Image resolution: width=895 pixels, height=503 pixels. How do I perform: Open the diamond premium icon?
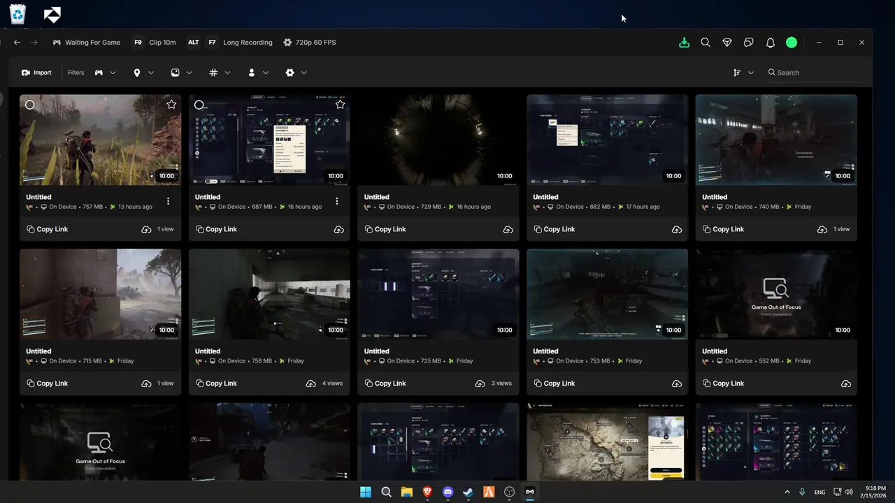coord(727,43)
